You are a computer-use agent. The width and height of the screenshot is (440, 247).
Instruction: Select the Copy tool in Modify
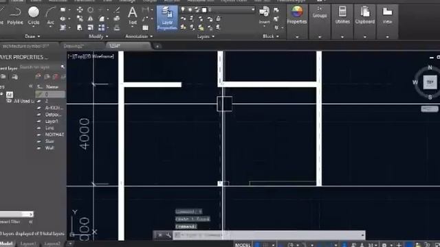tap(80, 19)
